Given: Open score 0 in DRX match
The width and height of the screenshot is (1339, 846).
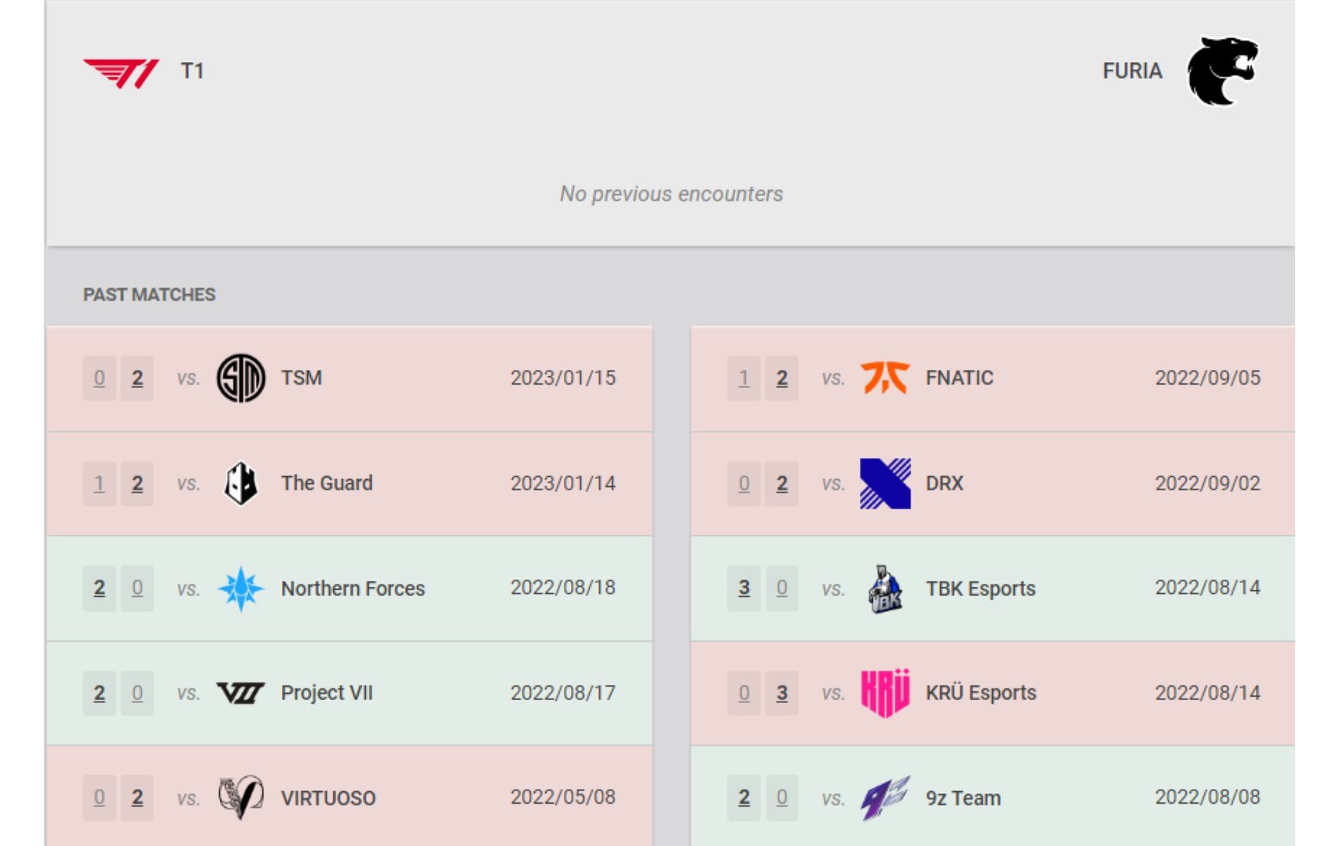Looking at the screenshot, I should [744, 483].
